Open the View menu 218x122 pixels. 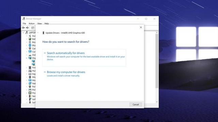click(x=40, y=23)
